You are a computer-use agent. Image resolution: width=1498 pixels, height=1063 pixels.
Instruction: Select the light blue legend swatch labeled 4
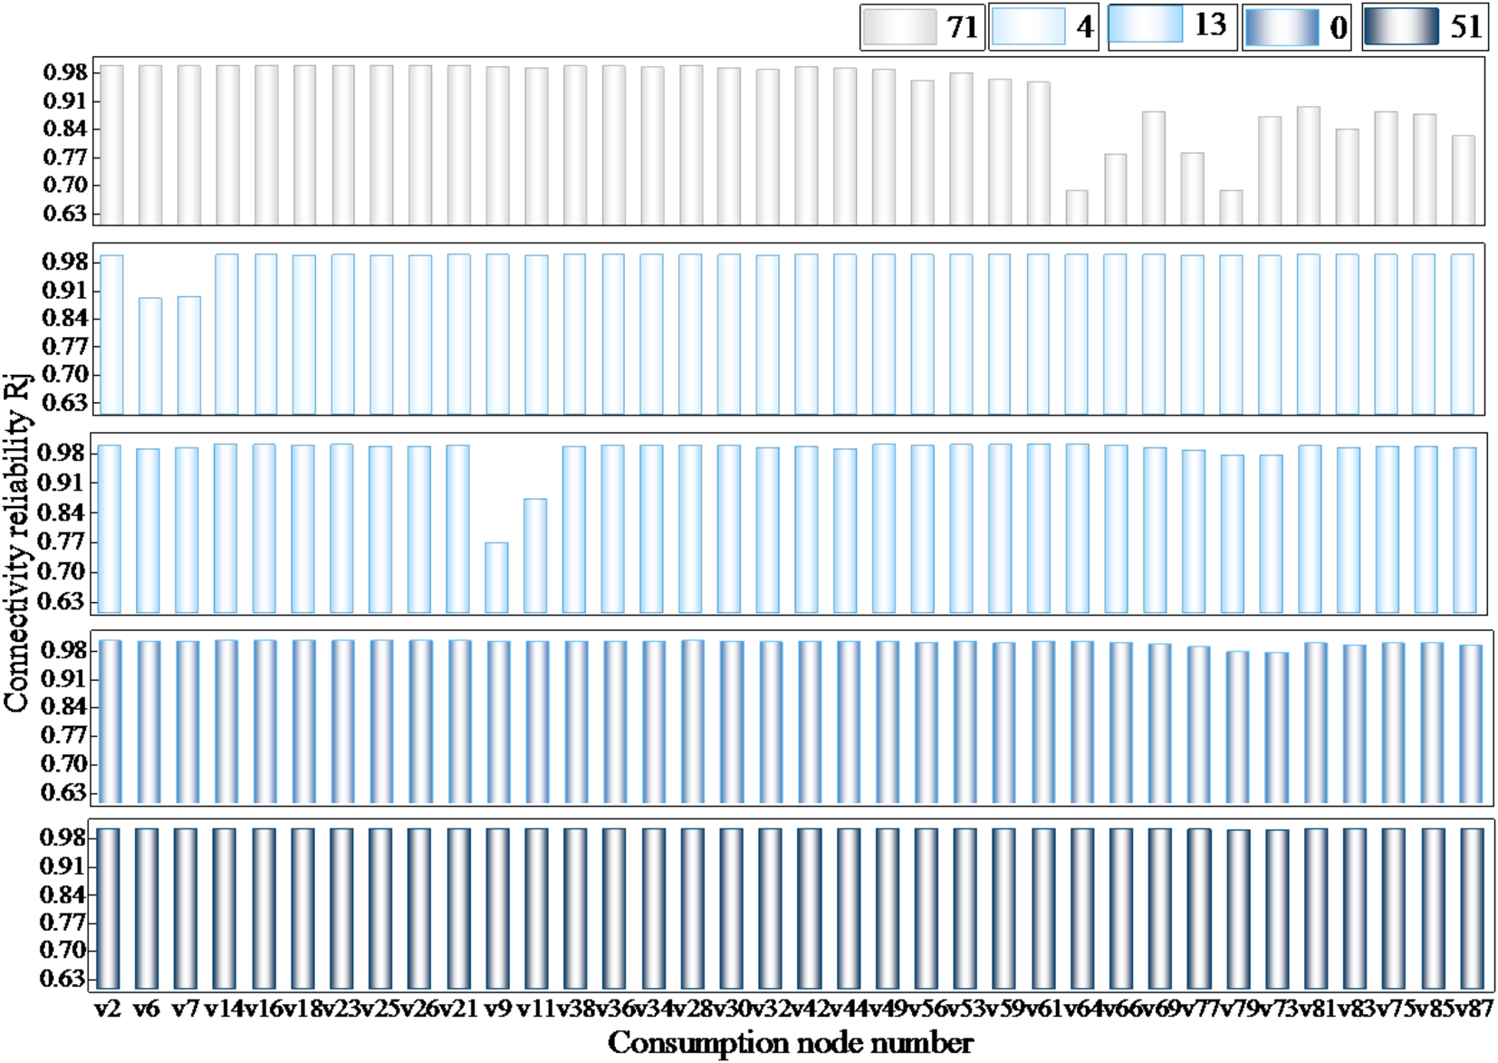pos(1028,27)
